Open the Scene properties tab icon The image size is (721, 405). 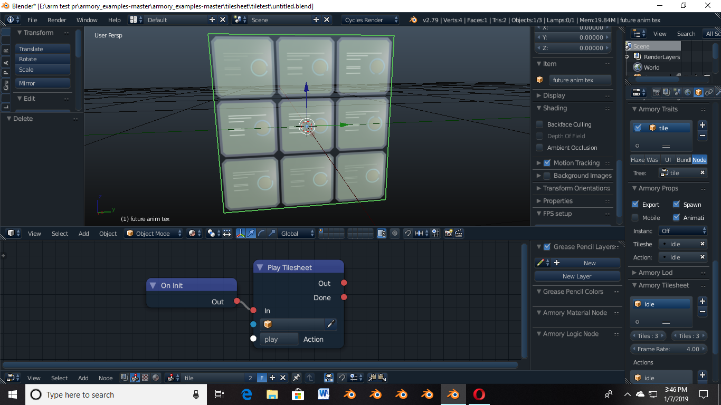tap(677, 92)
